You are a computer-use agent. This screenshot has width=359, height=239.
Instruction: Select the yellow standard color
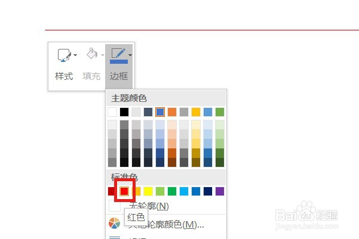[x=148, y=191]
